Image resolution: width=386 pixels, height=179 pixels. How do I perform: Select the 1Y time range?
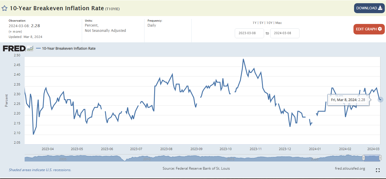point(254,23)
